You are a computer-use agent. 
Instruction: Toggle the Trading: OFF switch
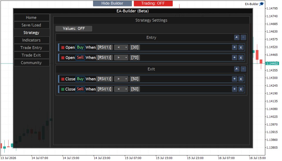(153, 3)
